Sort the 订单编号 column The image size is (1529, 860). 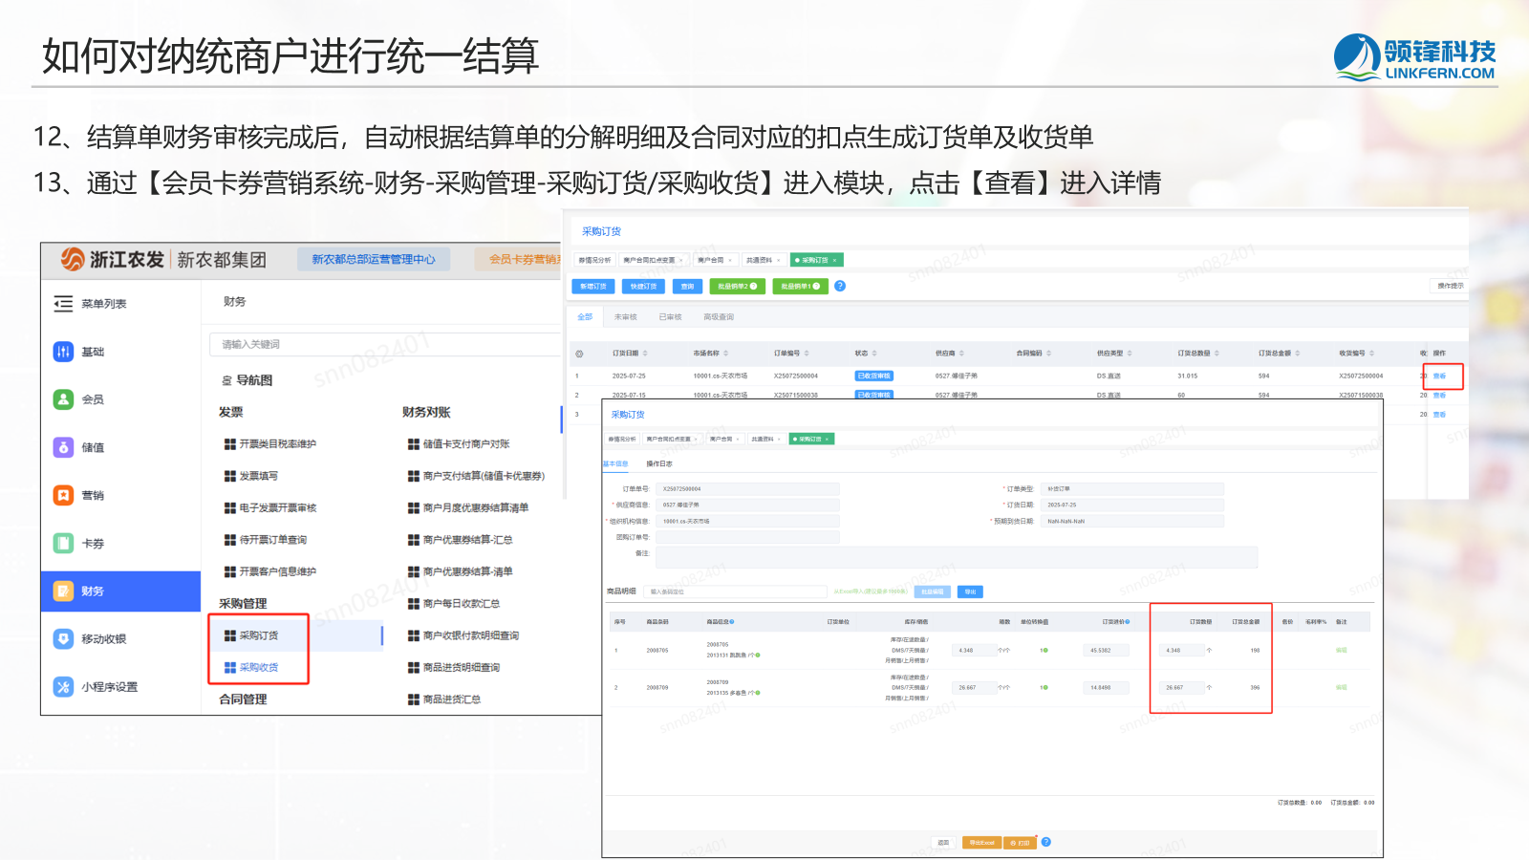[807, 354]
